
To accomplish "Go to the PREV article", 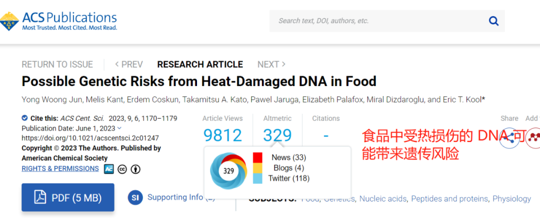I will (x=129, y=64).
